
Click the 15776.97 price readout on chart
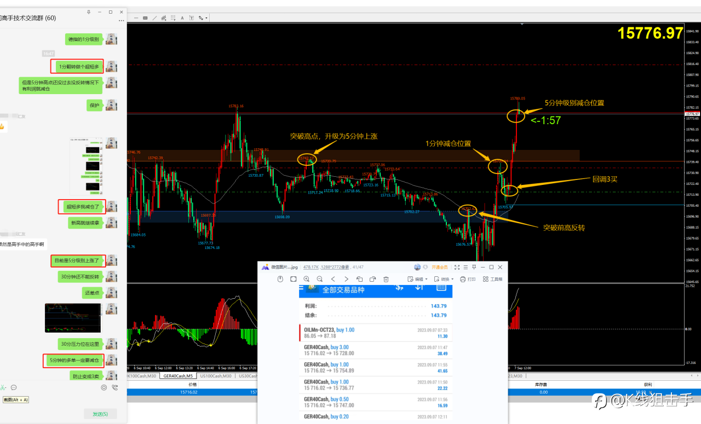[651, 33]
